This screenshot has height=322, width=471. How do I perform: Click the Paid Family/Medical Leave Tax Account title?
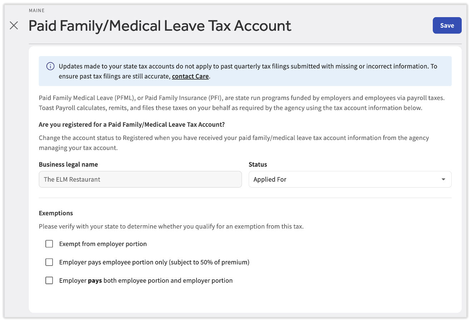click(x=160, y=26)
